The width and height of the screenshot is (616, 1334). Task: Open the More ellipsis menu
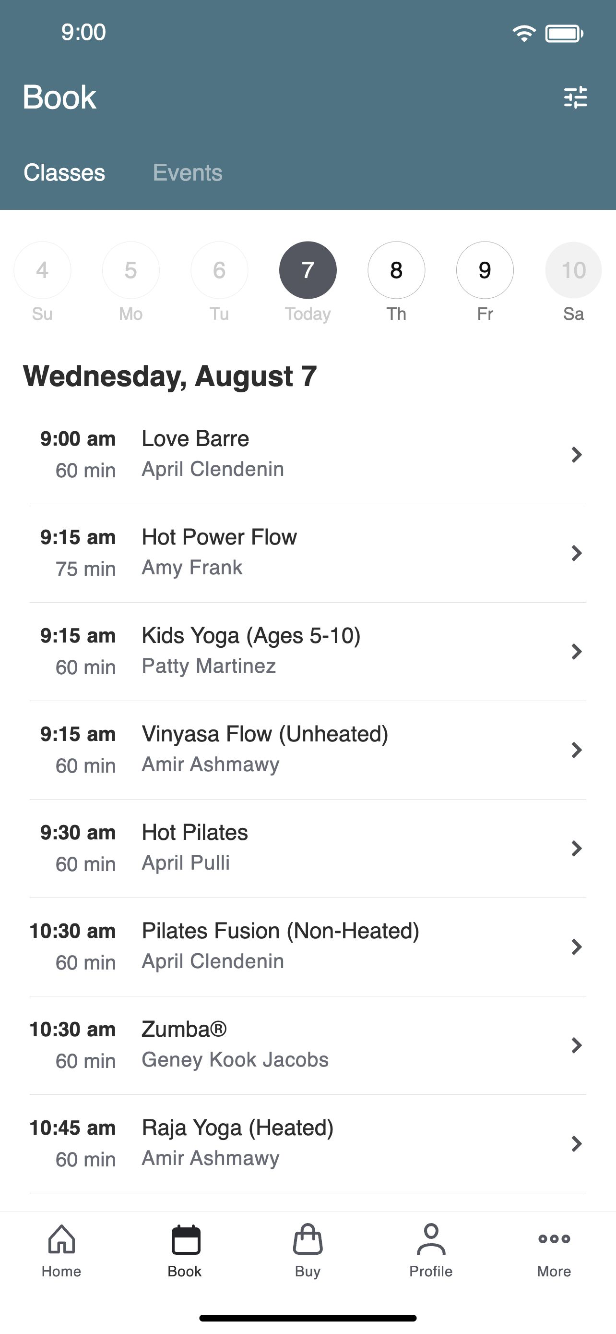pos(554,1239)
